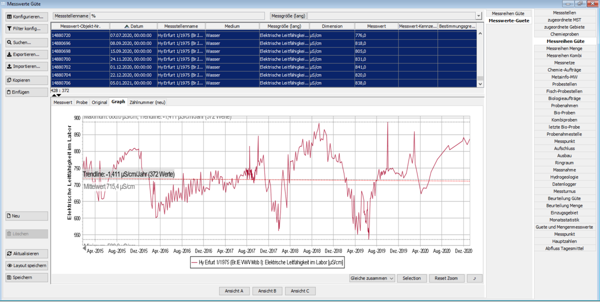Open Beurteilung Güte in right panel
The image size is (600, 302).
click(x=564, y=198)
